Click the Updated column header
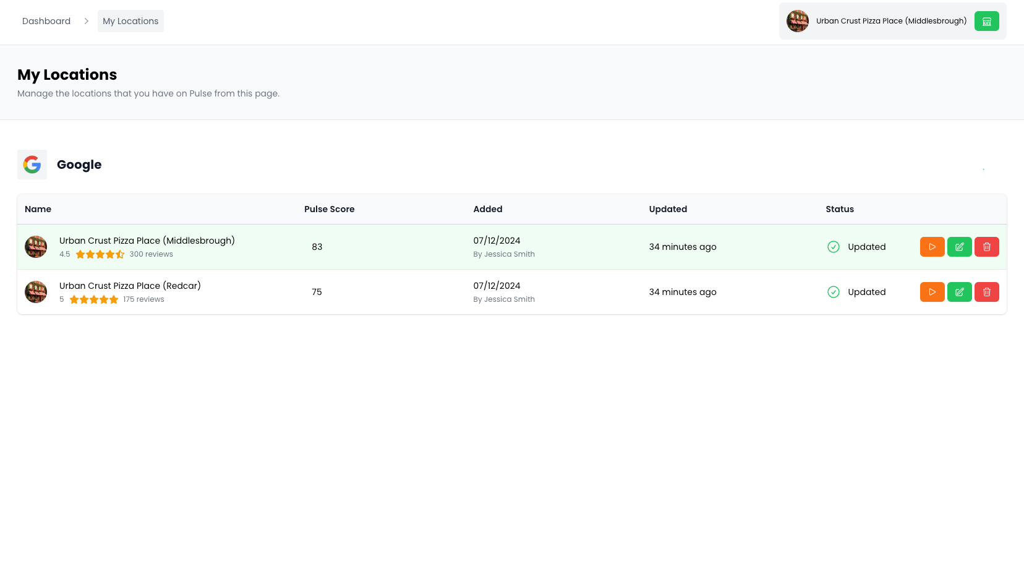1024x561 pixels. [x=668, y=209]
